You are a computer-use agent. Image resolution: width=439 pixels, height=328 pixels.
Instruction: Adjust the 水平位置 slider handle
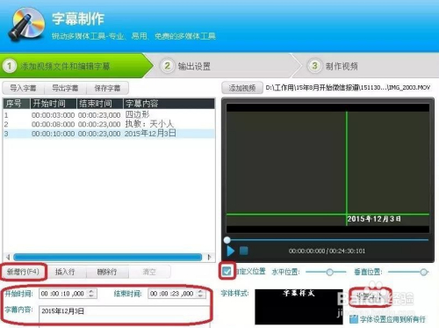(x=330, y=272)
